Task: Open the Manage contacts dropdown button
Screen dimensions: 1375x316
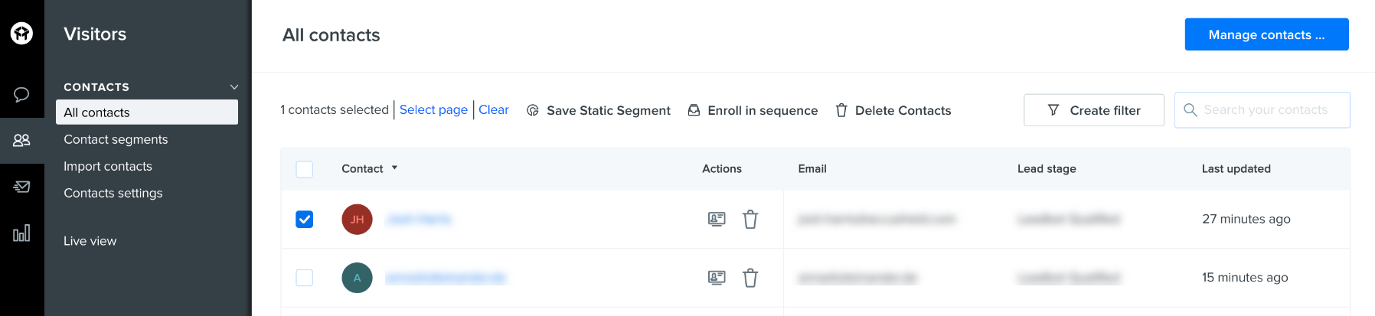Action: click(1266, 34)
